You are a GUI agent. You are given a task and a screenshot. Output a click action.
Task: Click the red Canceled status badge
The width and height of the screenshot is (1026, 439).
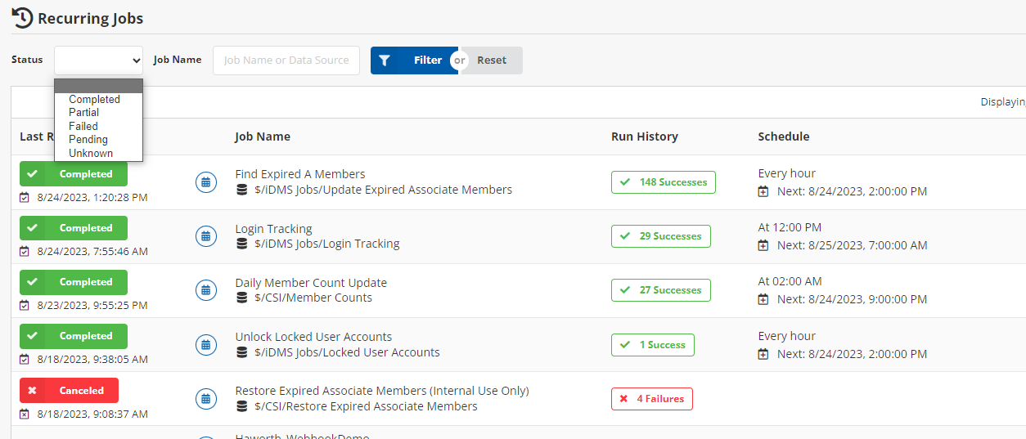click(x=69, y=391)
